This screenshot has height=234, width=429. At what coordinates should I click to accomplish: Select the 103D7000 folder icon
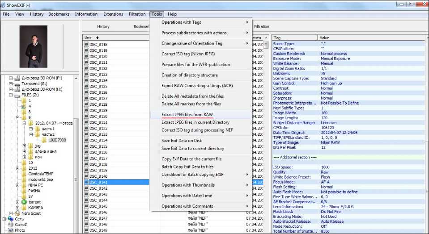pyautogui.click(x=44, y=140)
